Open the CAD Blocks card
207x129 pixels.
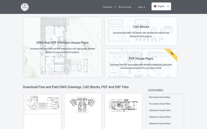point(141,31)
